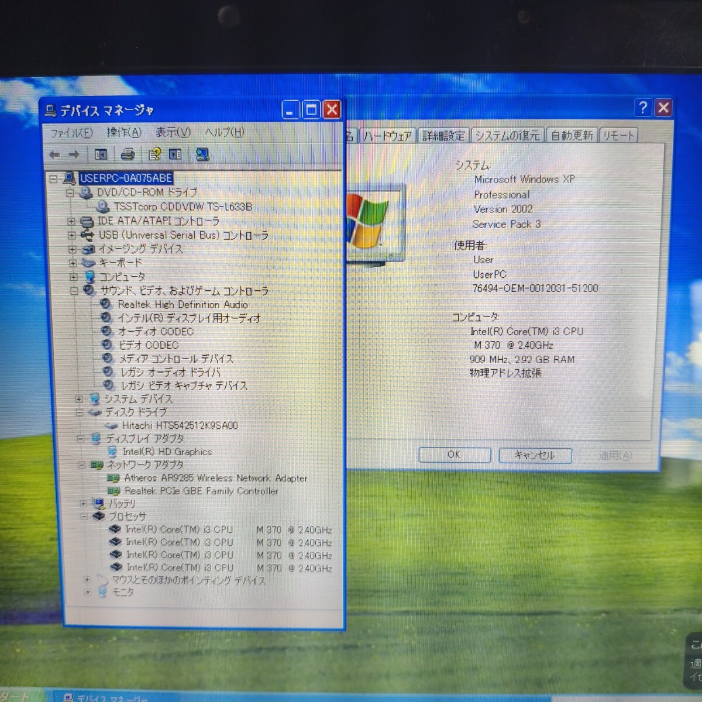702x702 pixels.
Task: Click Scan for hardware changes icon
Action: [202, 154]
